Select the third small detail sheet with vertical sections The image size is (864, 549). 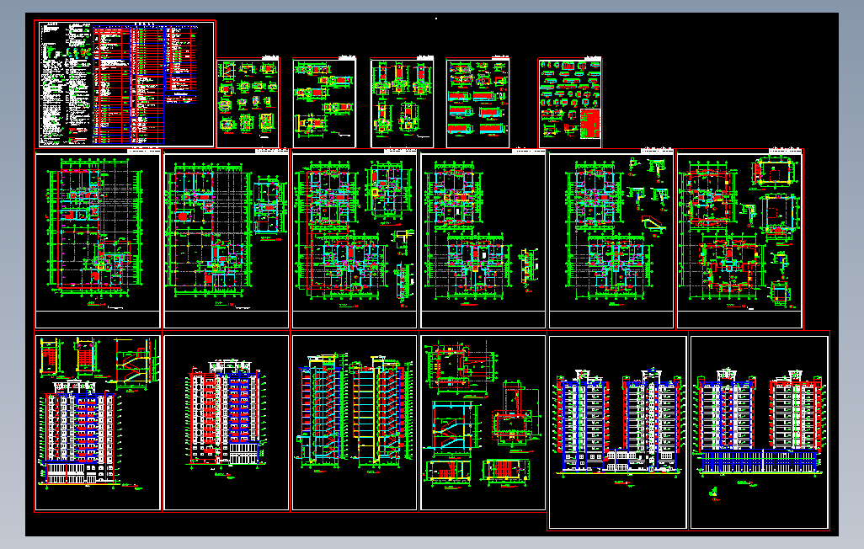(403, 103)
